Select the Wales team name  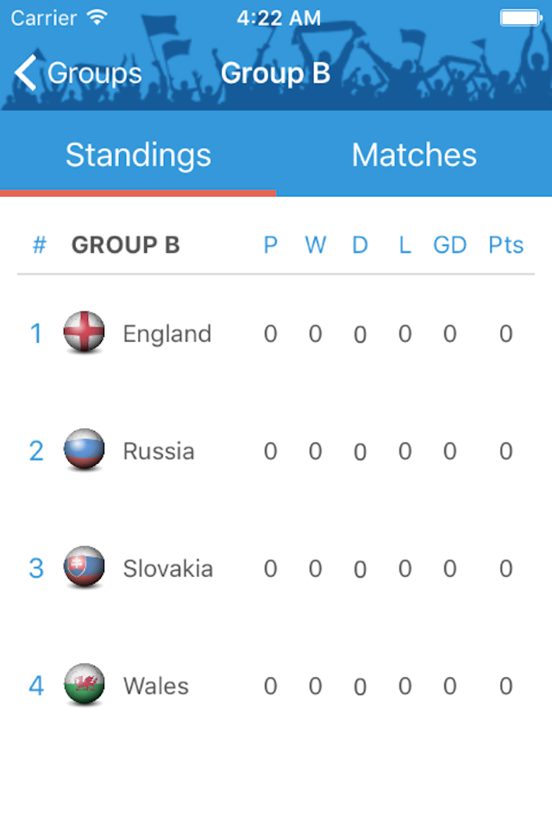[156, 687]
